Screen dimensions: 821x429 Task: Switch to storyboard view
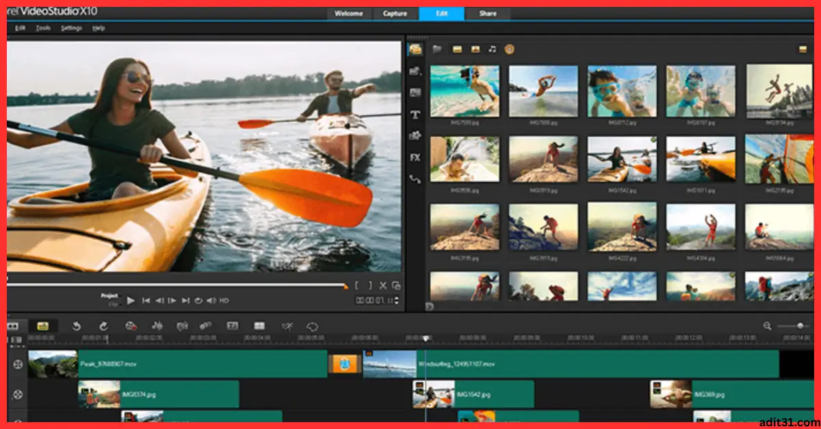point(12,327)
